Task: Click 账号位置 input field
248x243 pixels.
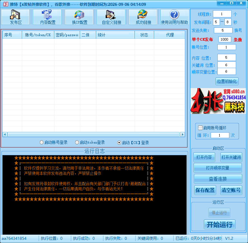Action: (x=227, y=47)
